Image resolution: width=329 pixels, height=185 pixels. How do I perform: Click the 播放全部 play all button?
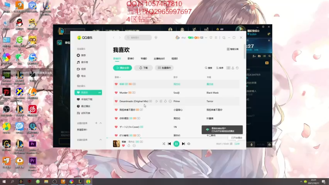(123, 68)
